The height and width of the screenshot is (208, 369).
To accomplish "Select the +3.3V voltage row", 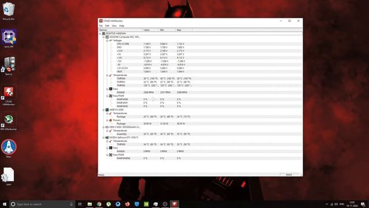I will (200, 51).
